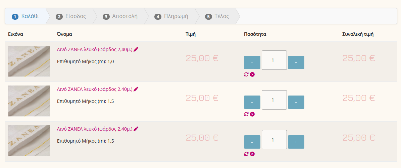The image size is (401, 168).
Task: Select the Πληρωμή step tab
Action: point(171,16)
